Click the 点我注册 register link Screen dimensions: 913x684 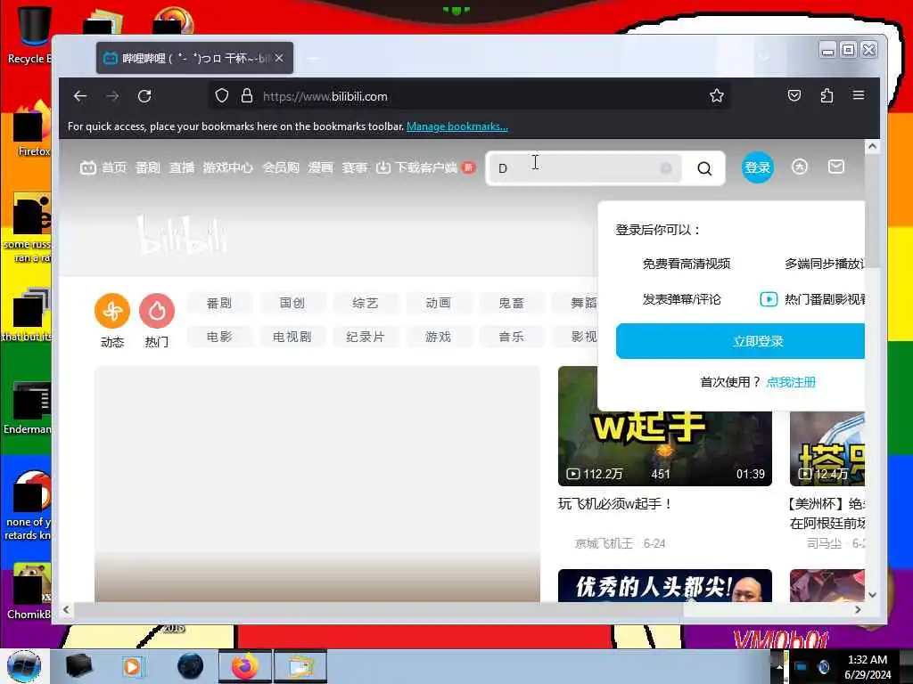pos(791,382)
